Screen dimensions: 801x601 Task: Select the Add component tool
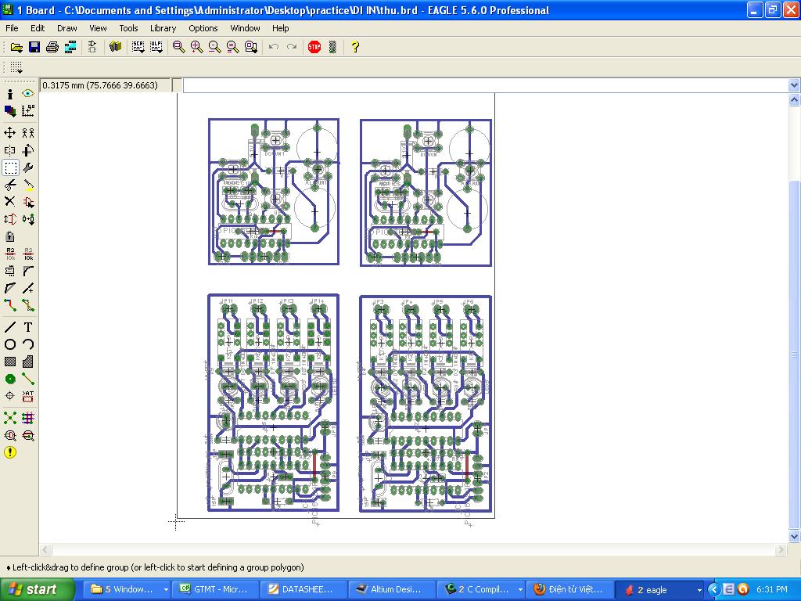point(28,202)
